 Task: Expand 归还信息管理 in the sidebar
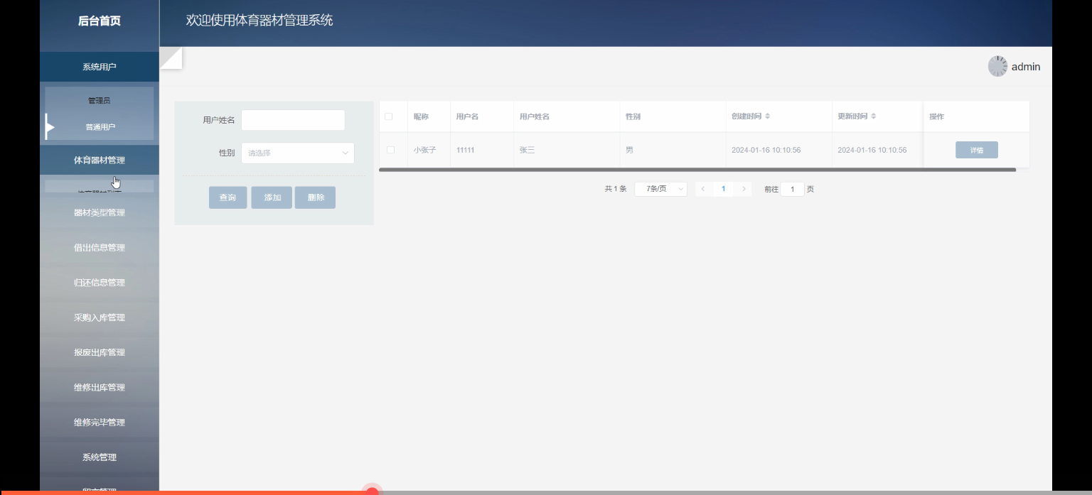100,283
